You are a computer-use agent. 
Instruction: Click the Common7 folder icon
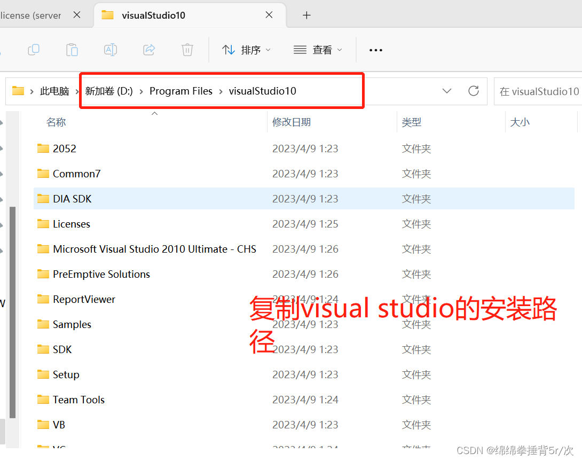coord(43,173)
